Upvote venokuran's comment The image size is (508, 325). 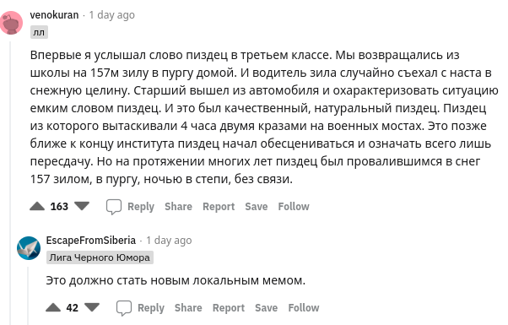[x=37, y=207]
